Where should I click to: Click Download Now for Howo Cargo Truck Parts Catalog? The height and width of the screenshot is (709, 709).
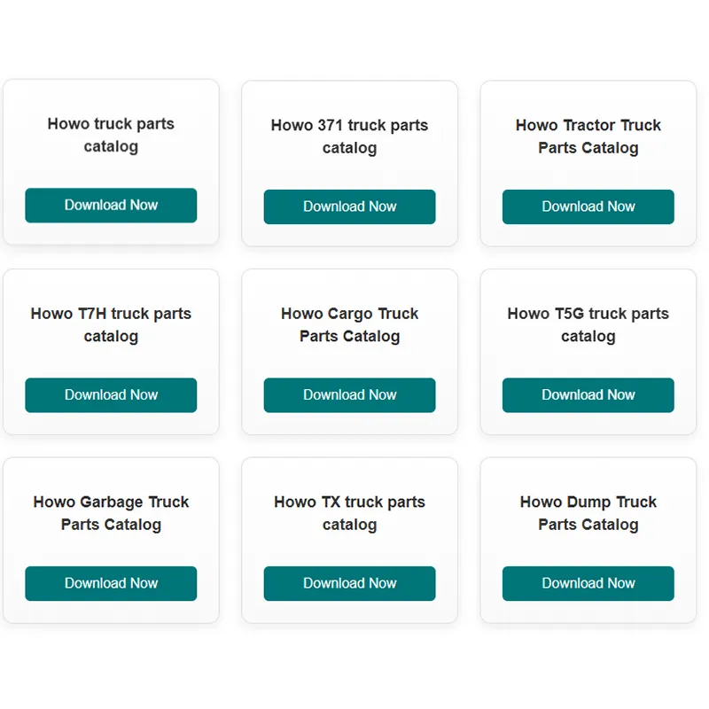click(349, 395)
